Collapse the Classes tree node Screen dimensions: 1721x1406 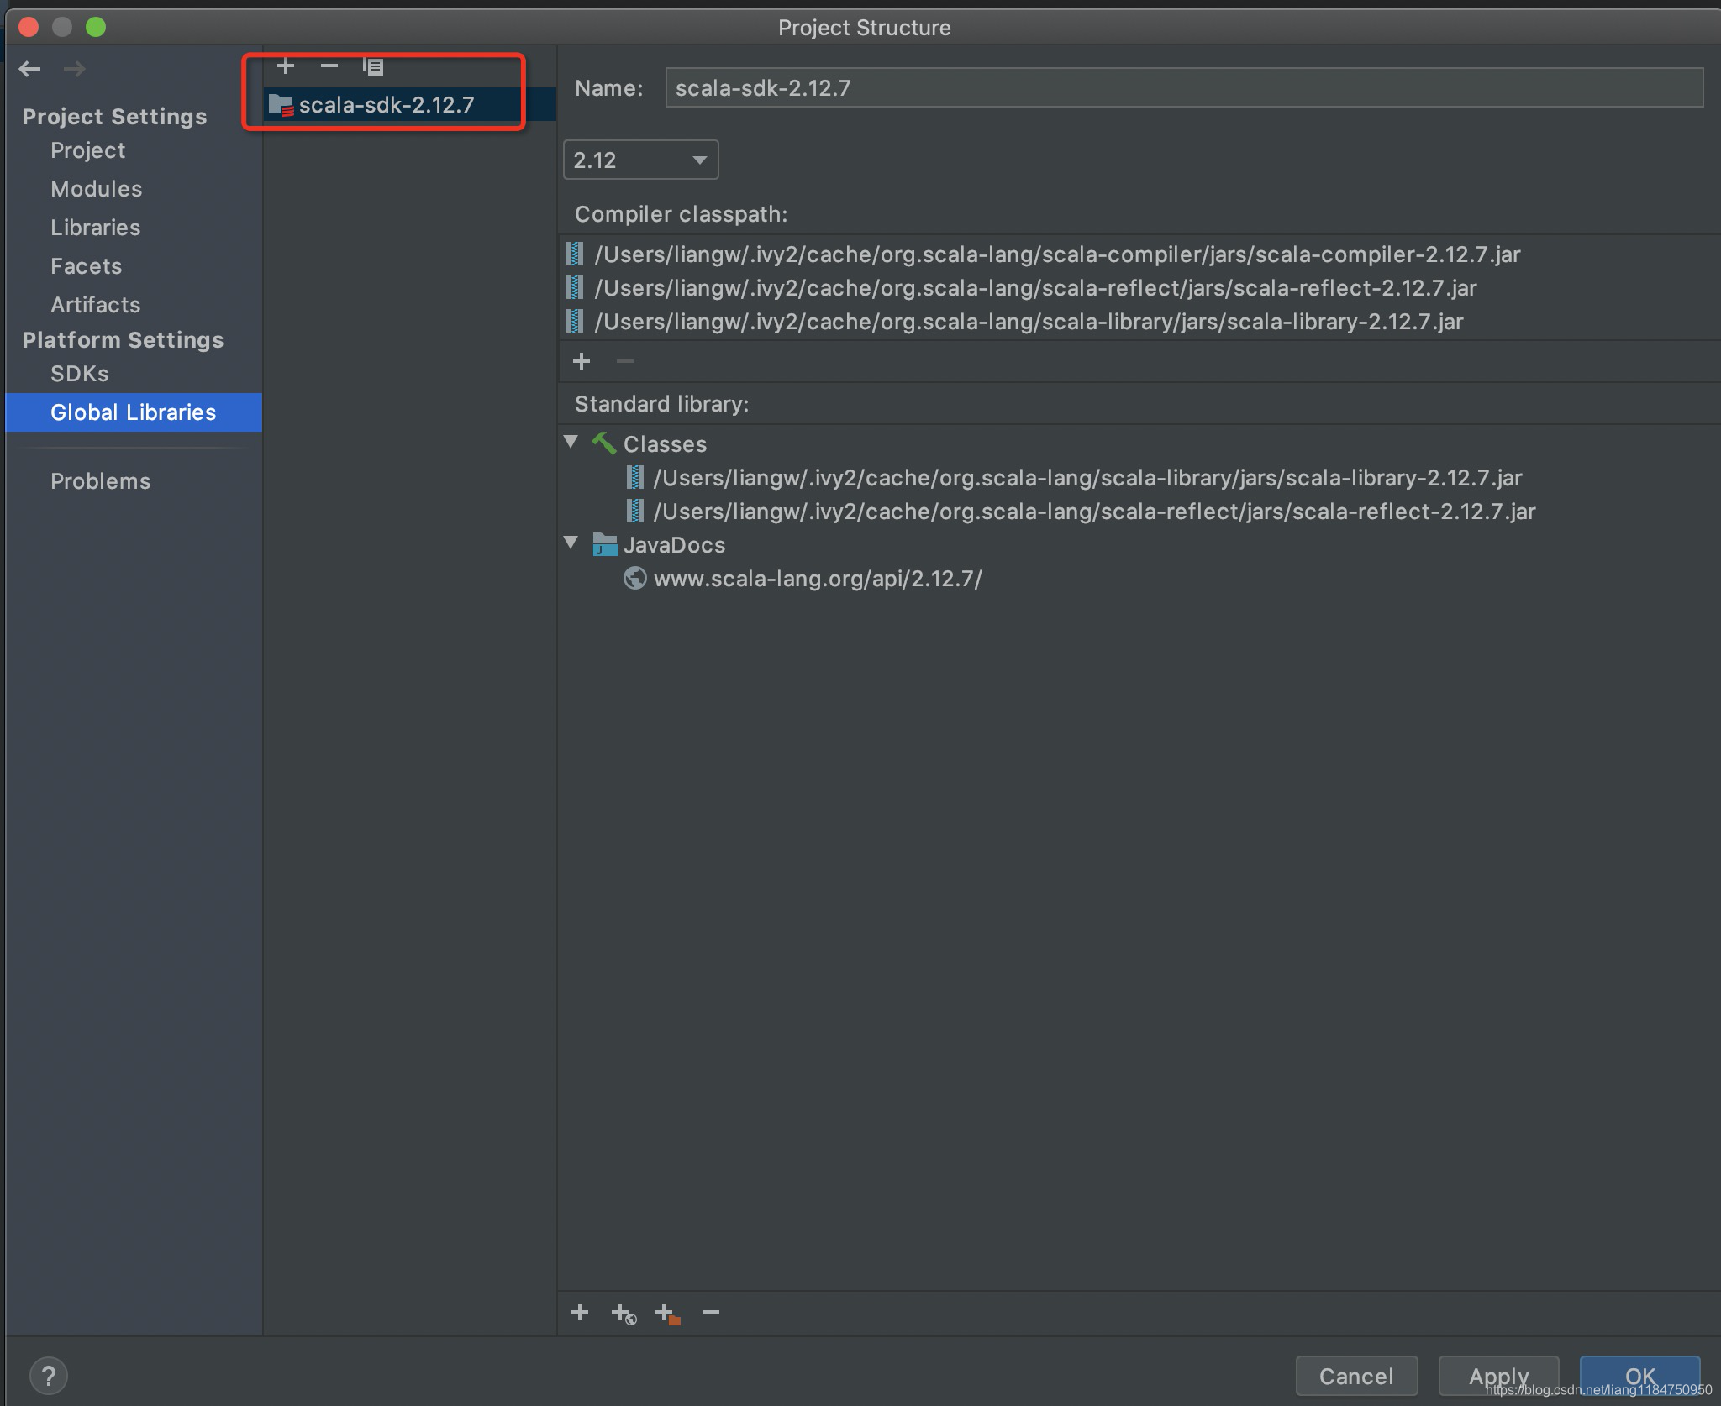pyautogui.click(x=571, y=443)
